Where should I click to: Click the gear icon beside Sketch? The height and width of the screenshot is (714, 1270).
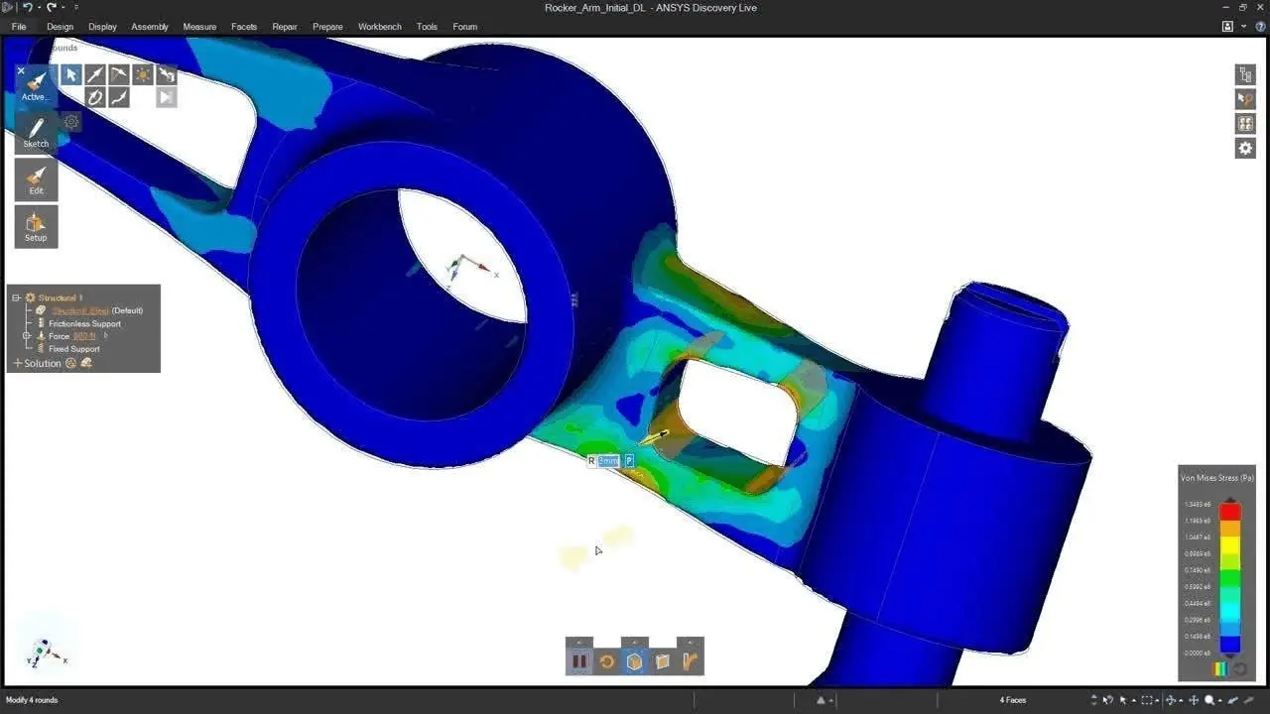(x=71, y=122)
